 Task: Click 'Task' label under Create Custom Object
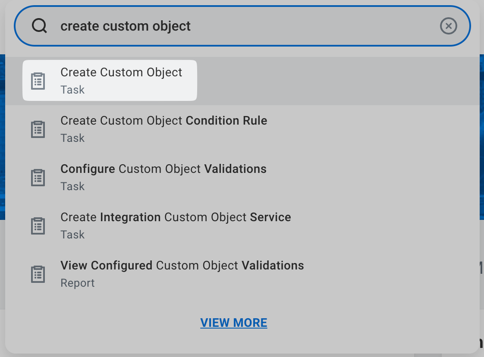coord(72,90)
